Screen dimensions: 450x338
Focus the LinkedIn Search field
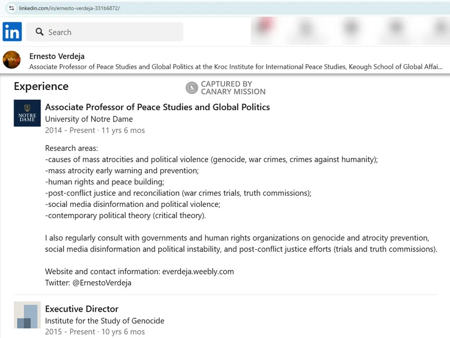[x=105, y=32]
